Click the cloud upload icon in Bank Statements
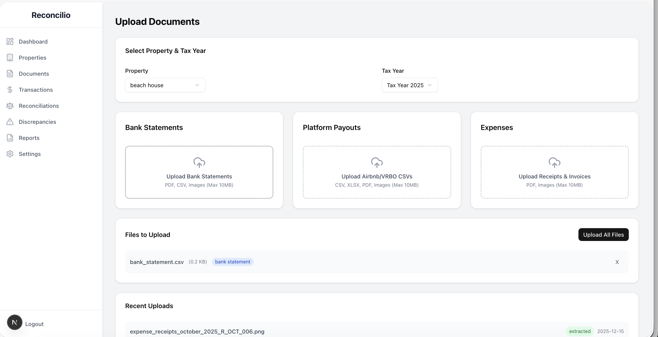This screenshot has height=337, width=658. tap(199, 163)
